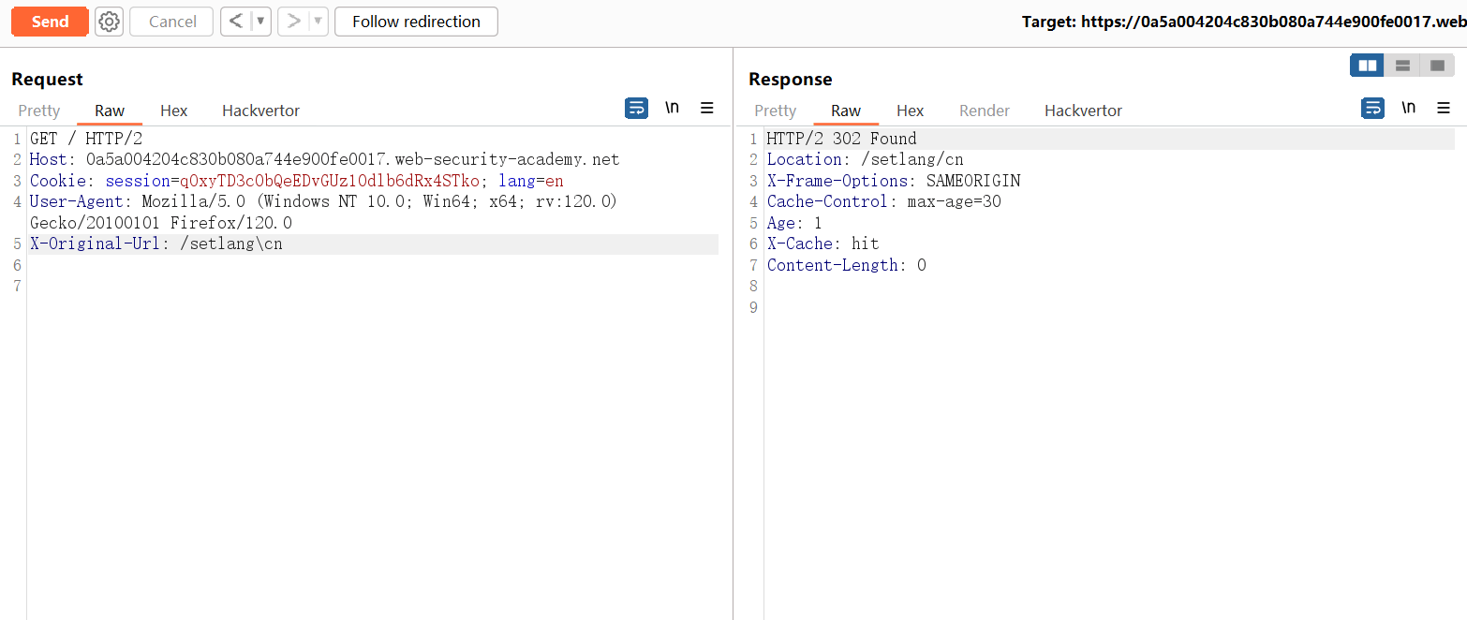Open the Request Hex tab
1467x620 pixels.
pos(173,111)
